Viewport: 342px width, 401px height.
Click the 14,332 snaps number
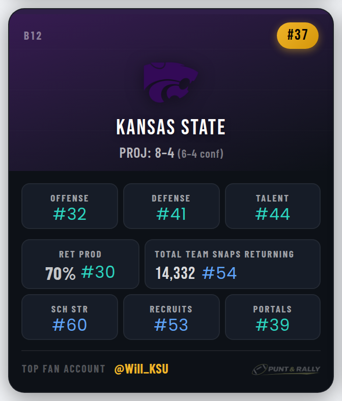pos(176,273)
